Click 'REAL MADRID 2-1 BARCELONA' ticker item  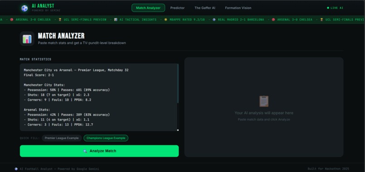241,20
